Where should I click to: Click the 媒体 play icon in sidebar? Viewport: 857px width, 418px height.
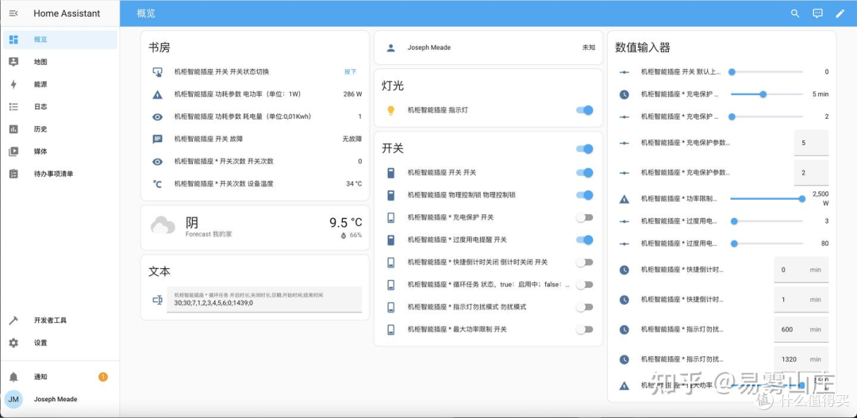(x=13, y=151)
